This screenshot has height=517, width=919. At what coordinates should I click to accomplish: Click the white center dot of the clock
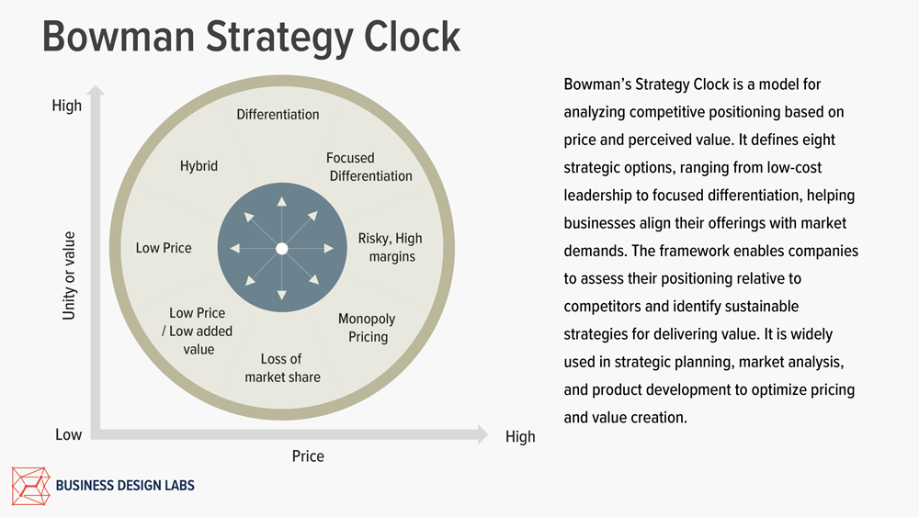(x=282, y=249)
